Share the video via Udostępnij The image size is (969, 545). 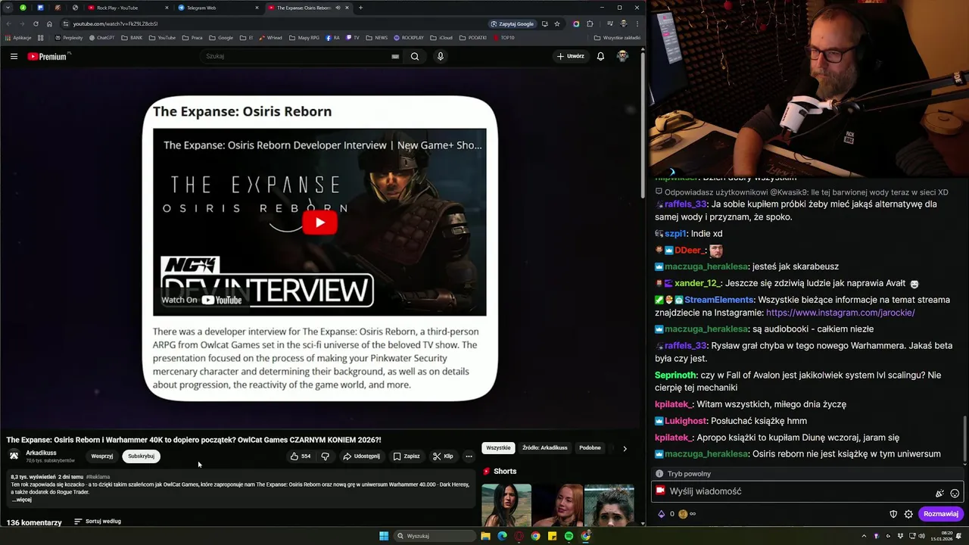(x=361, y=456)
